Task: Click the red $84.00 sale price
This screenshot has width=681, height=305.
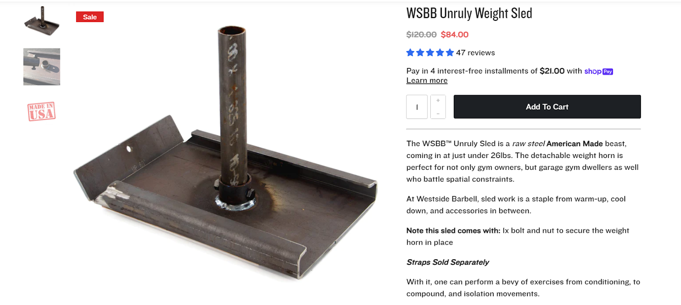Action: (455, 34)
